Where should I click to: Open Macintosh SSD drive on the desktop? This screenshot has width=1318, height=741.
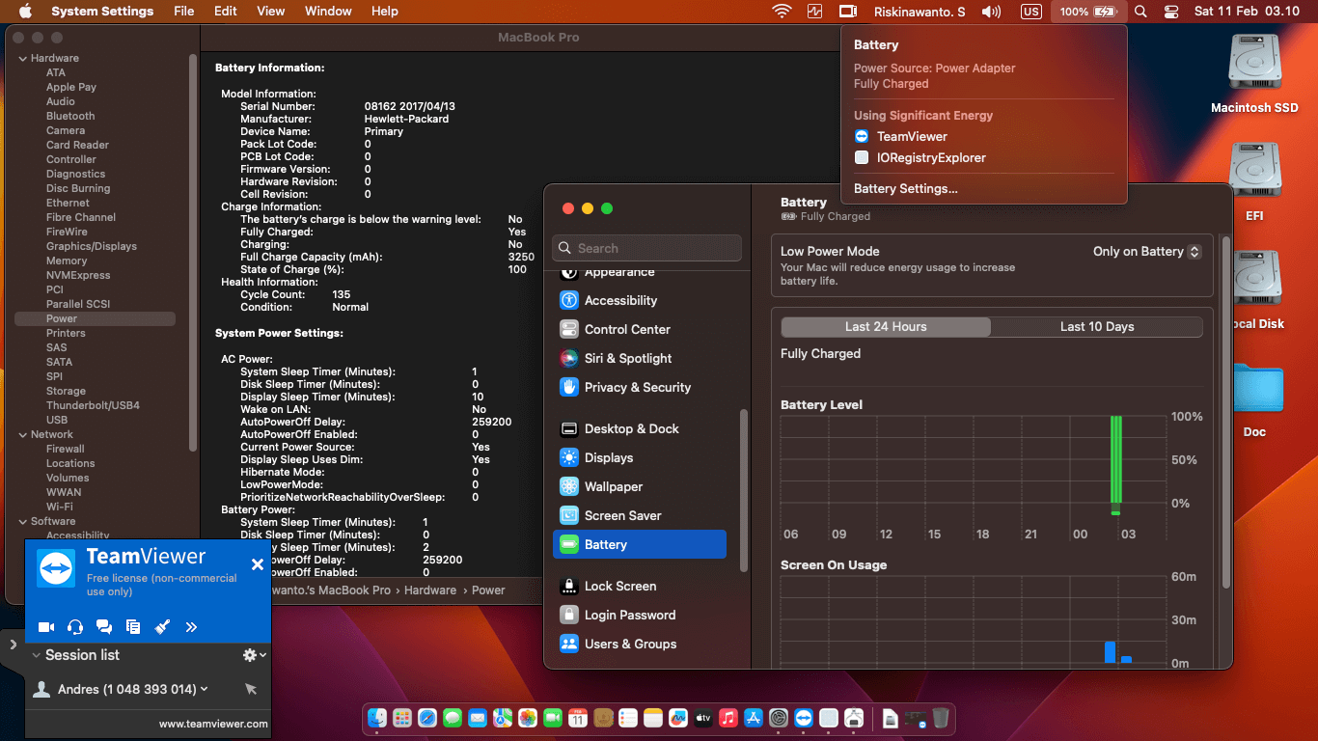1254,73
